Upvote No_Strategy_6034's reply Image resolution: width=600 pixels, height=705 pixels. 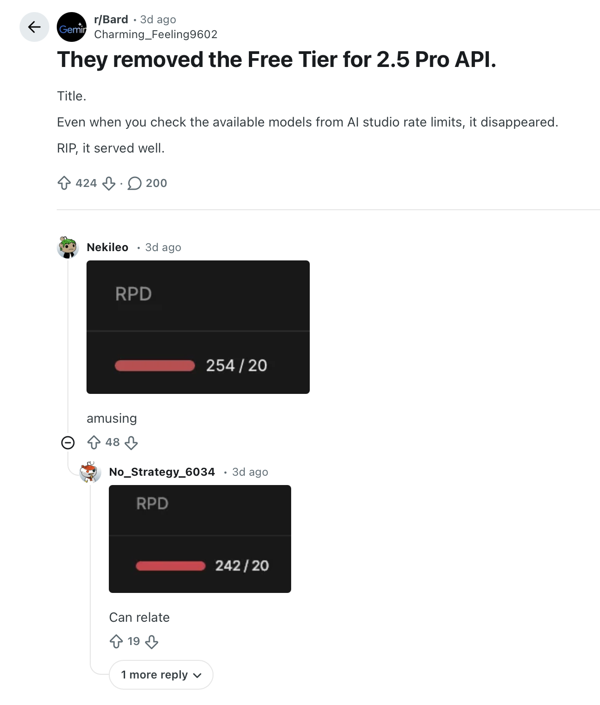116,642
